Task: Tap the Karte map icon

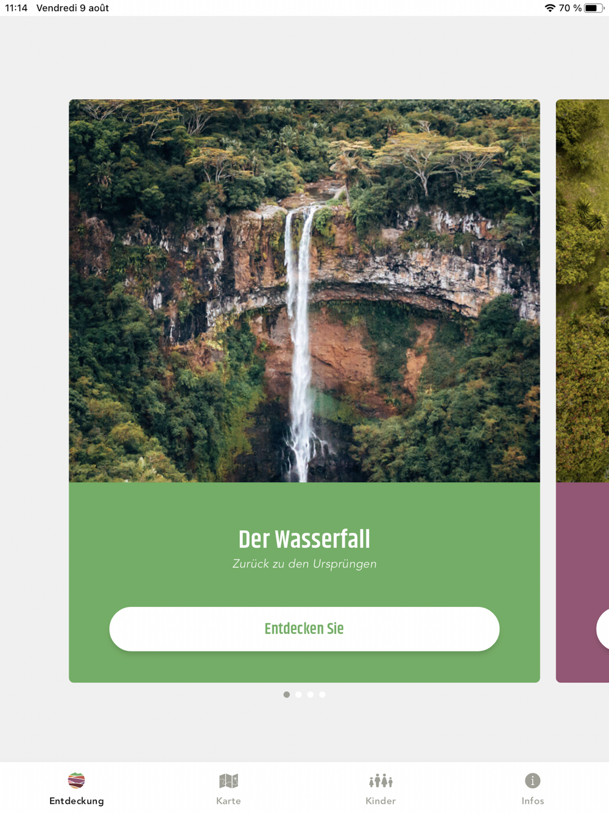Action: [228, 781]
